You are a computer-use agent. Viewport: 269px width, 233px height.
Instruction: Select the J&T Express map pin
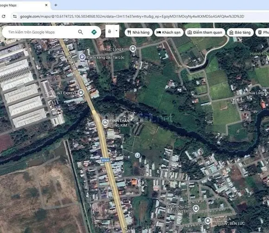[81, 92]
